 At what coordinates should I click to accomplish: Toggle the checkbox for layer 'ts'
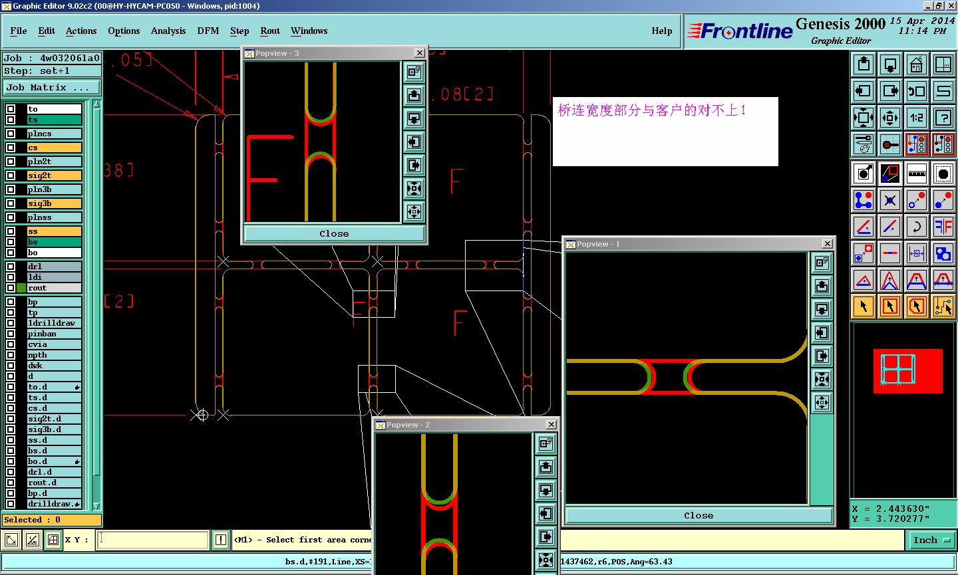point(11,120)
